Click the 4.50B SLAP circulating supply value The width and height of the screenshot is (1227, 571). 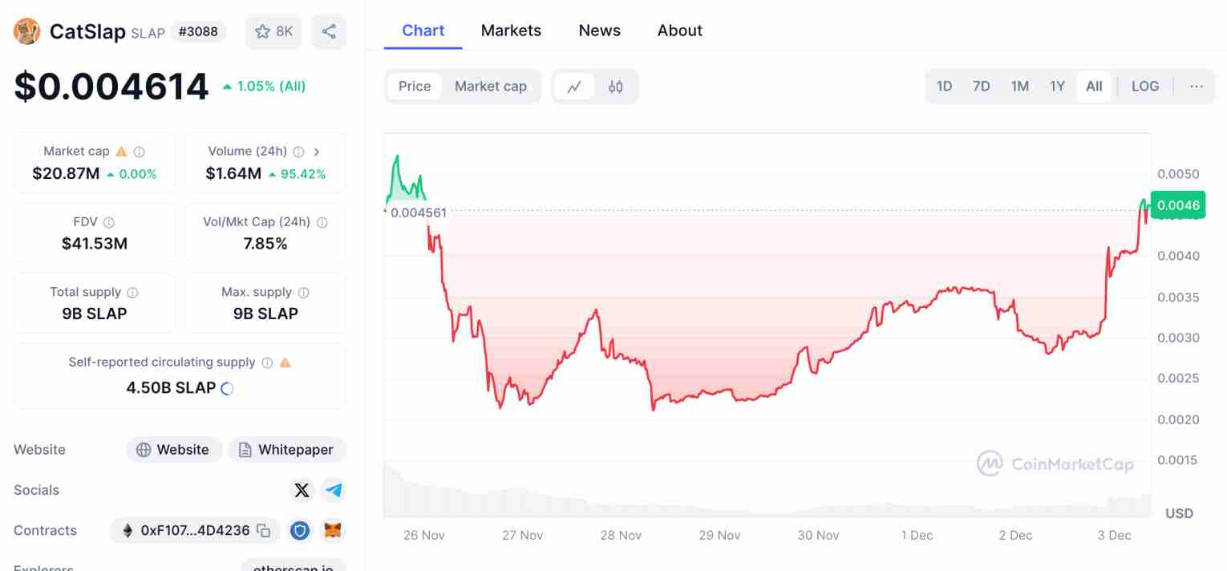tap(171, 388)
